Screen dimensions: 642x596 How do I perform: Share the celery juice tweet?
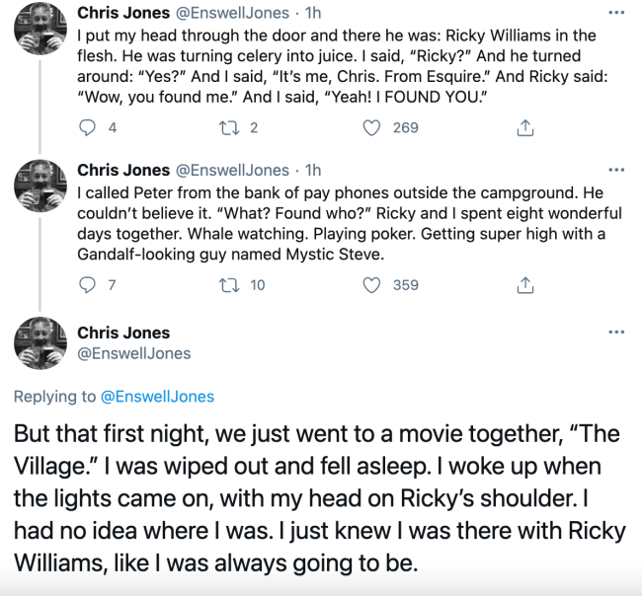[x=525, y=127]
